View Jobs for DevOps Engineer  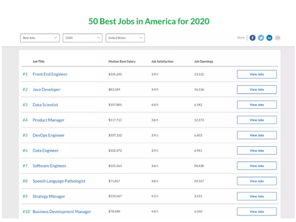[x=257, y=135]
